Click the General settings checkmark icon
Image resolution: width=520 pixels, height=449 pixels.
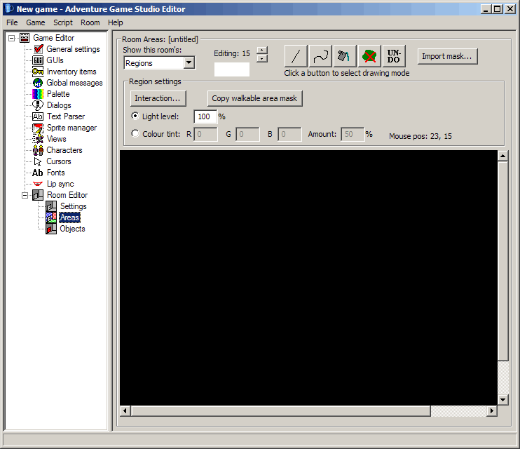point(39,49)
